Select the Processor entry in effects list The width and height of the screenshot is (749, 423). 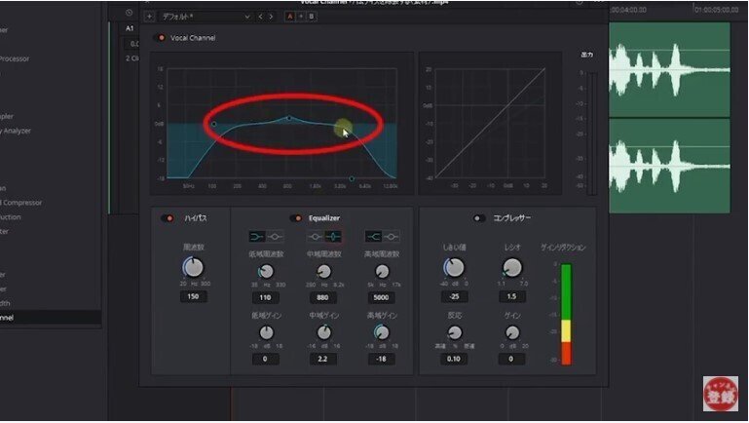coord(15,58)
